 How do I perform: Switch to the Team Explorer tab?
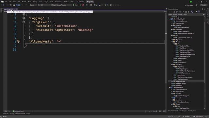click(x=192, y=111)
